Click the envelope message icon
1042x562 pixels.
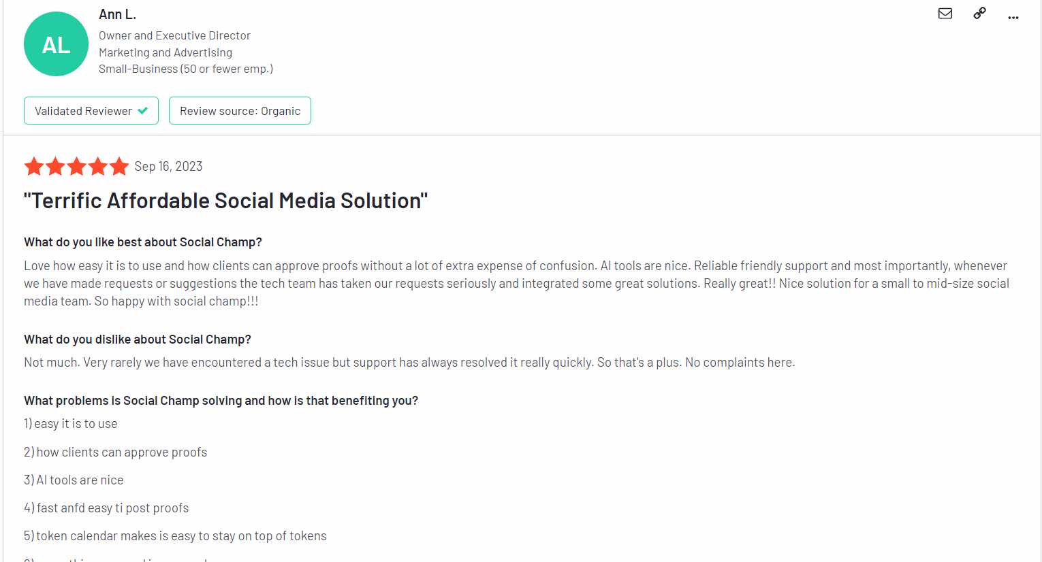945,14
